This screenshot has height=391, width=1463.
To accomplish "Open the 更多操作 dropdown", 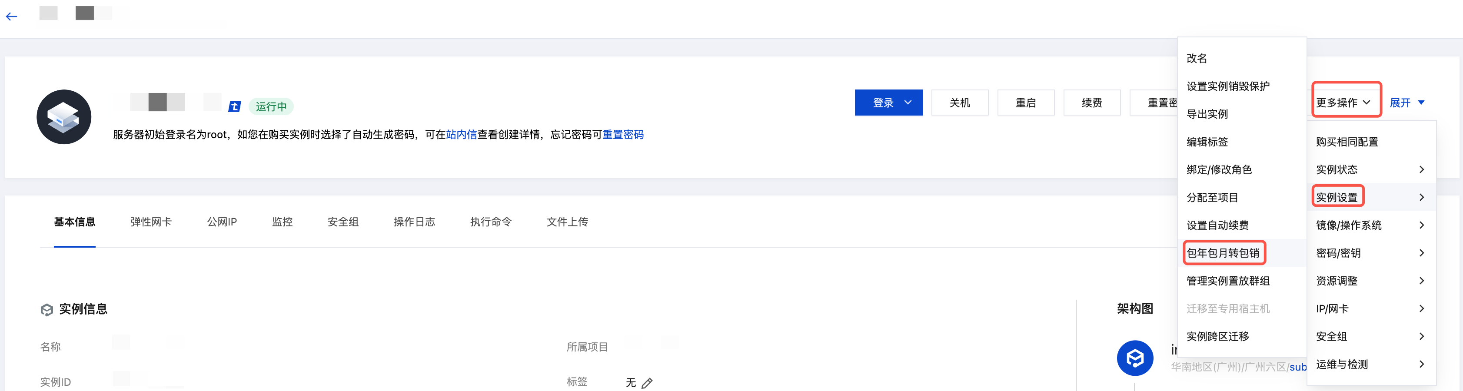I will coord(1344,103).
